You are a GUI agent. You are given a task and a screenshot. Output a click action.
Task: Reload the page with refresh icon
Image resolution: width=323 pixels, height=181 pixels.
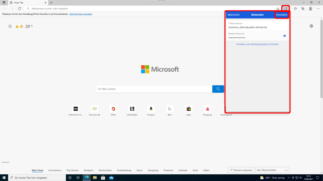tap(19, 8)
